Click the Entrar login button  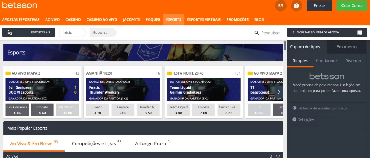(319, 6)
